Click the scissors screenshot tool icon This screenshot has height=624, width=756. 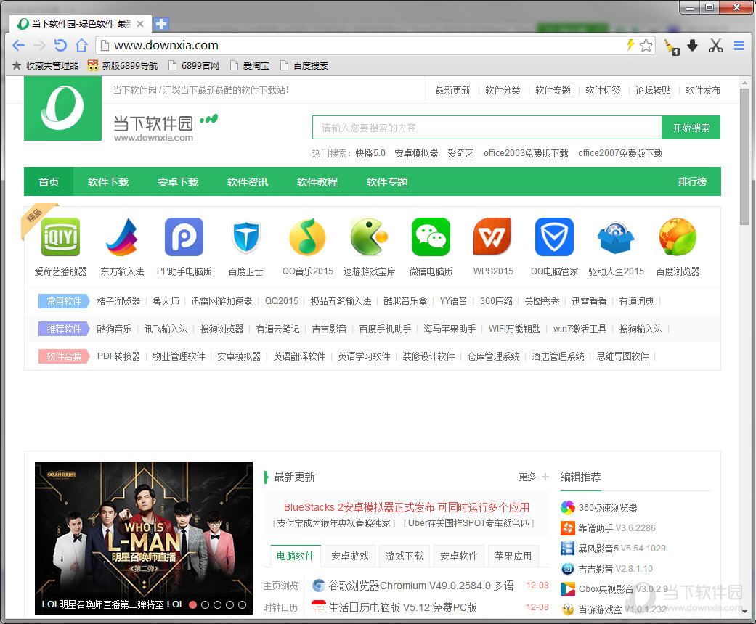click(715, 45)
